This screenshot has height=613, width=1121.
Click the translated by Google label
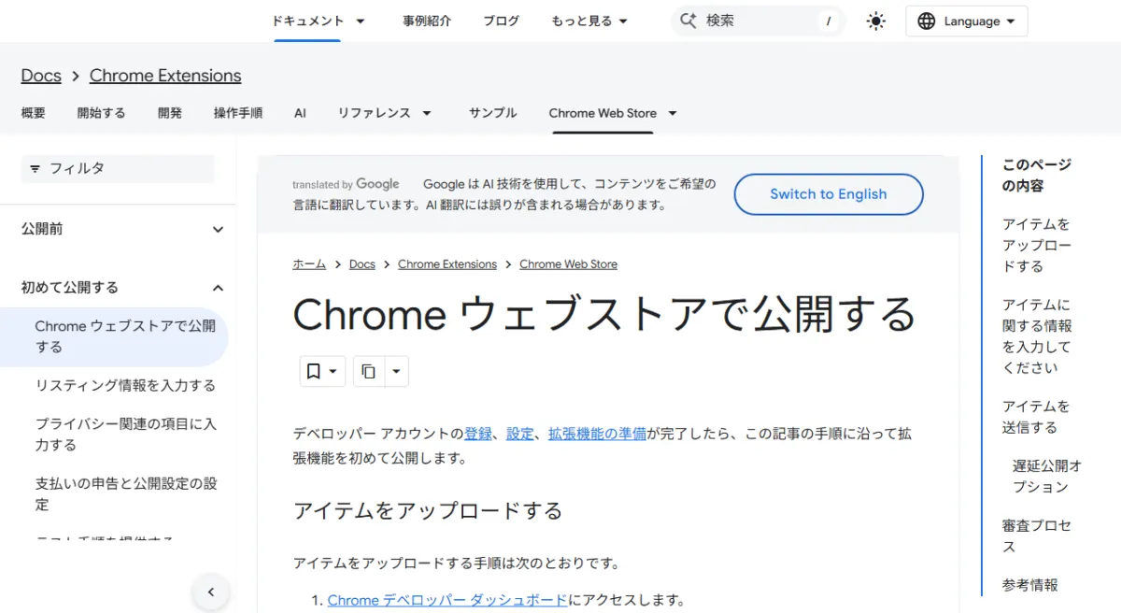coord(346,185)
